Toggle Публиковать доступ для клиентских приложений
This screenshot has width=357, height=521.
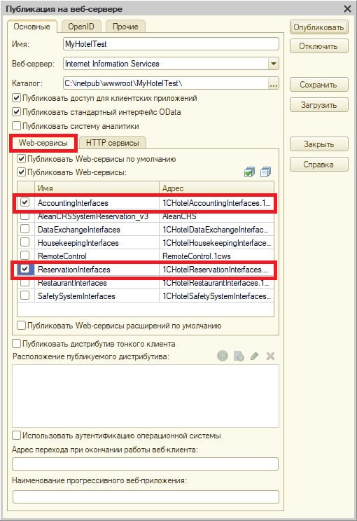tap(16, 98)
